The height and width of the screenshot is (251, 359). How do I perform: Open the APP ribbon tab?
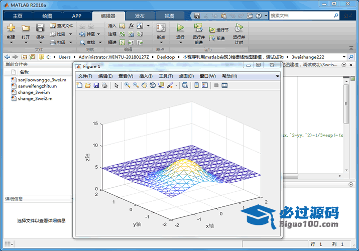[77, 16]
